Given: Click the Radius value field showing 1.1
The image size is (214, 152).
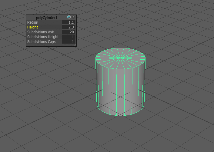Looking at the screenshot, I should 69,22.
